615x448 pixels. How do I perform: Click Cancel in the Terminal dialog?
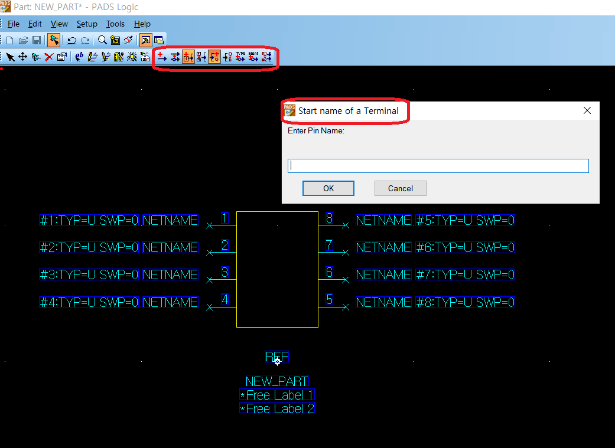click(401, 188)
